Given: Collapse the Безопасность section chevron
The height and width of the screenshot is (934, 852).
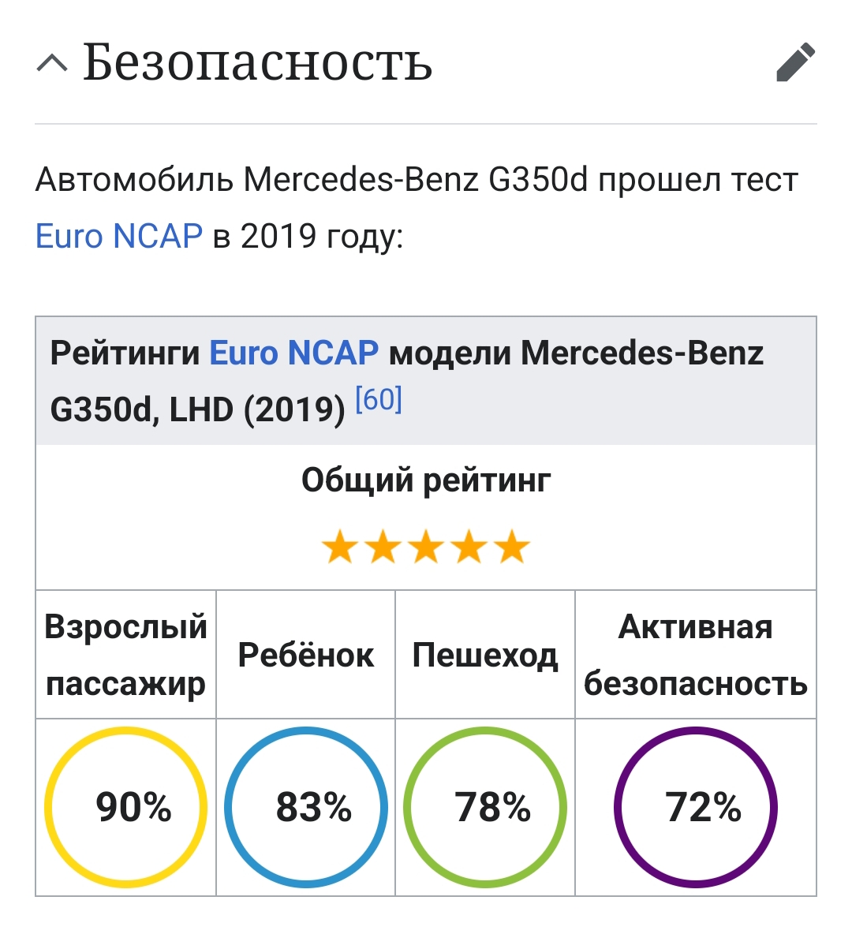Looking at the screenshot, I should pos(52,63).
